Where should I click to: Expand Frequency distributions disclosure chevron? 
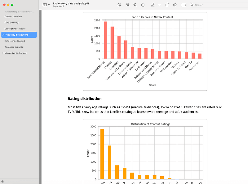3,35
